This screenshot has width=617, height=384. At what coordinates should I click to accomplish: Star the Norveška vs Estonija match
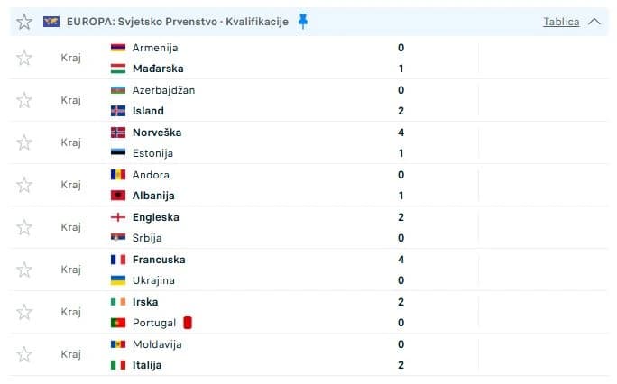click(x=24, y=142)
